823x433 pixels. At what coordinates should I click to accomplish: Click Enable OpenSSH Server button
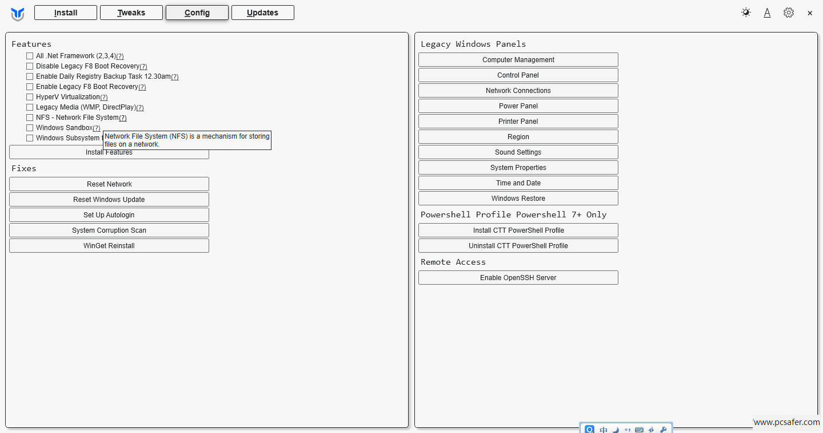[518, 278]
